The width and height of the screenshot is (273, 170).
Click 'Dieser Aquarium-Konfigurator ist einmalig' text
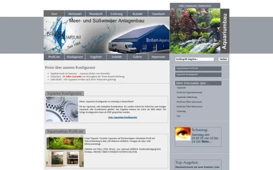(106, 102)
